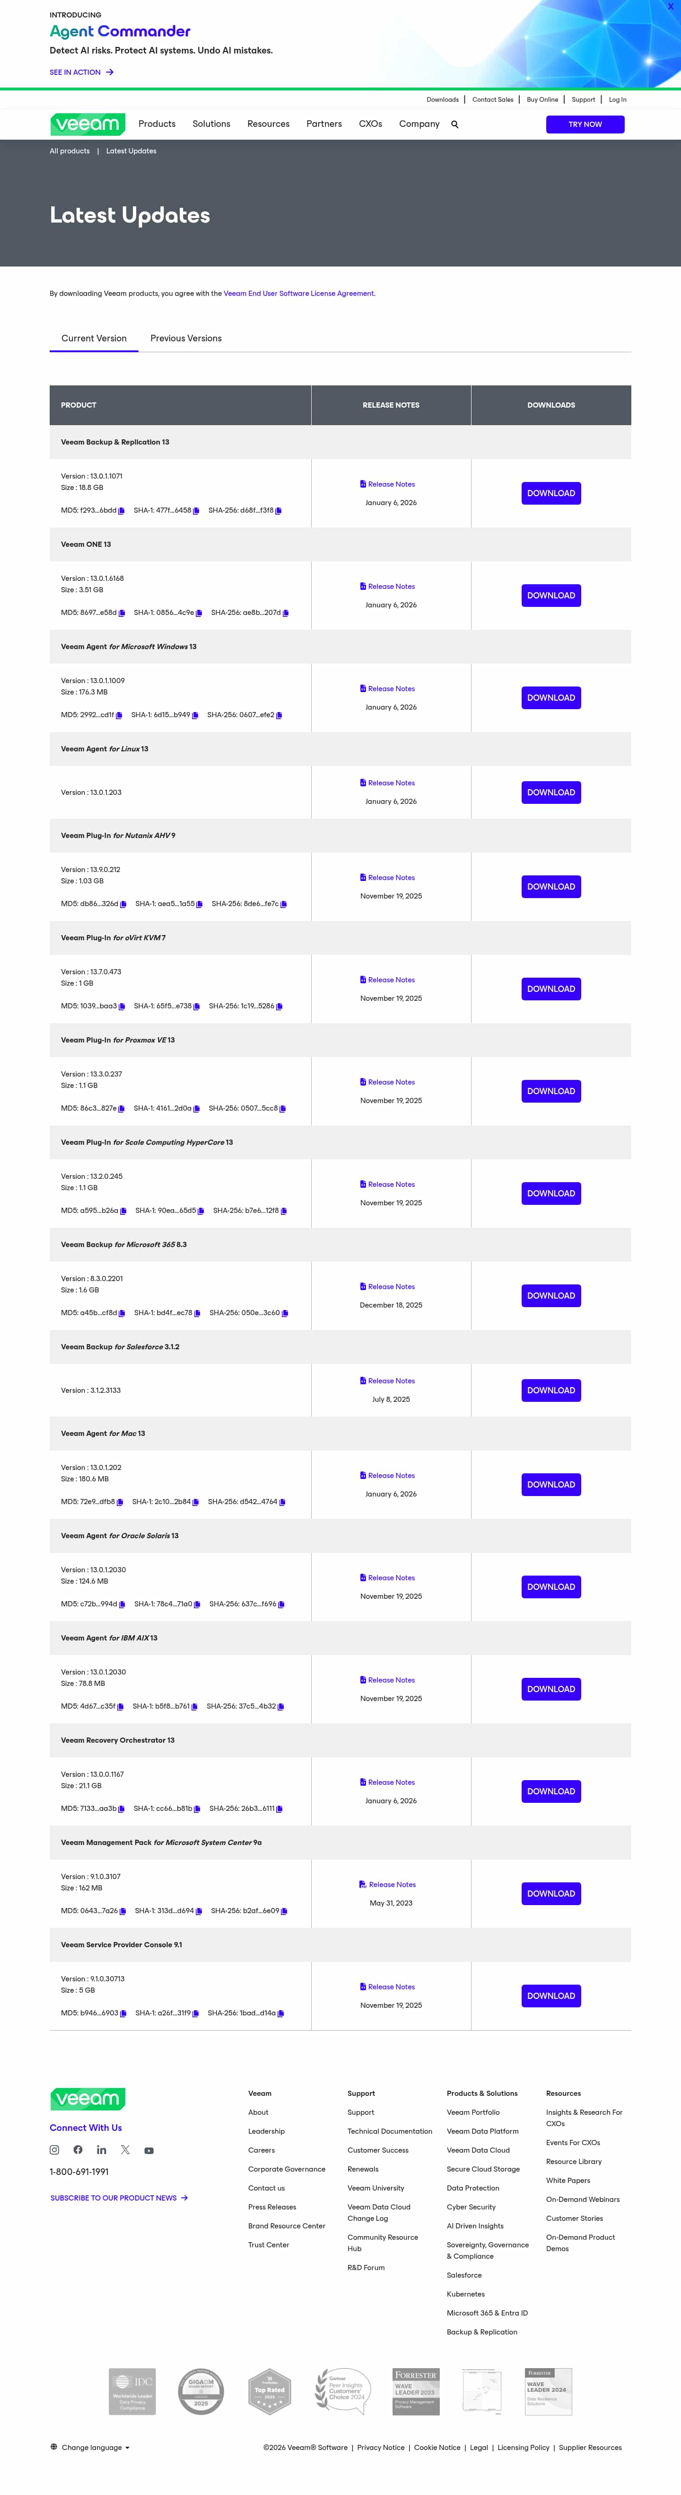The height and width of the screenshot is (2495, 681).
Task: Close the Agent Commander banner
Action: click(x=671, y=7)
